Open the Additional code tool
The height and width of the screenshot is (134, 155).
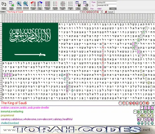click(x=47, y=5)
